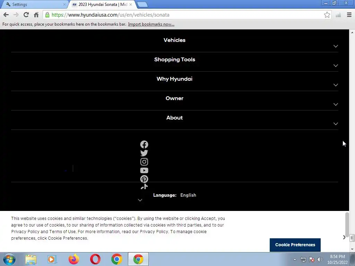Go back with browser back arrow
This screenshot has width=355, height=266.
coord(6,15)
